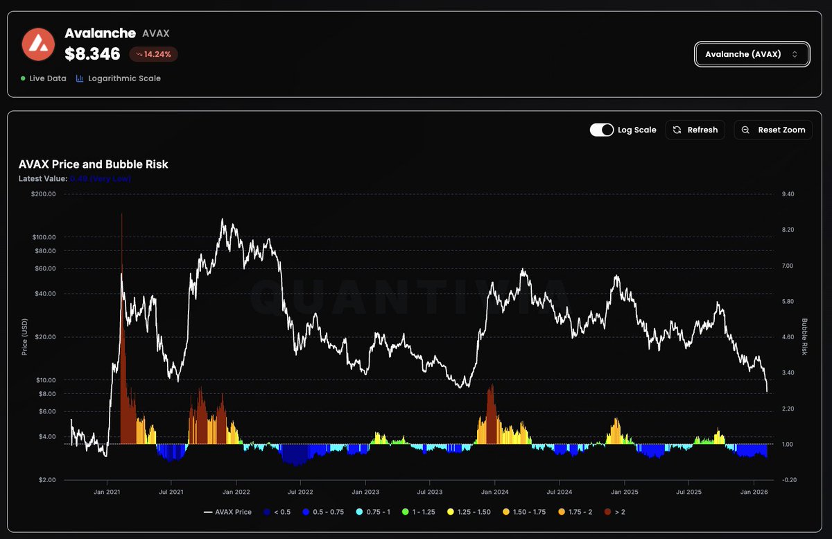Image resolution: width=832 pixels, height=539 pixels.
Task: Click the $10.00 price axis label
Action: [x=44, y=380]
